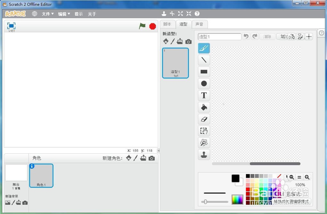Select the 角色1 sprite thumbnail
This screenshot has width=327, height=214.
tap(41, 176)
